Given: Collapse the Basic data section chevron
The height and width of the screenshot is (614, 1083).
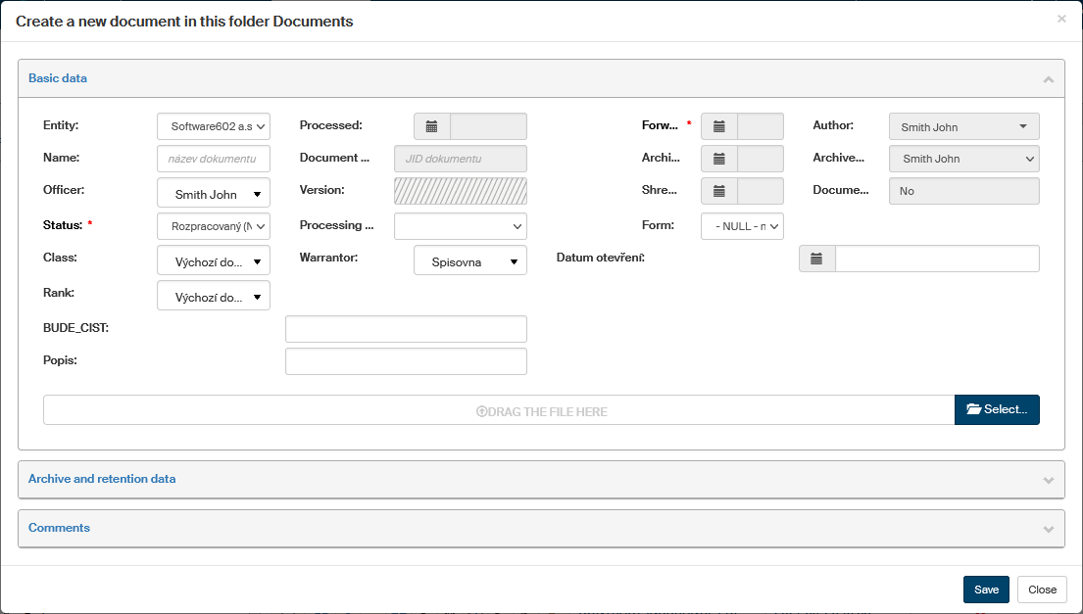Looking at the screenshot, I should click(x=1048, y=79).
